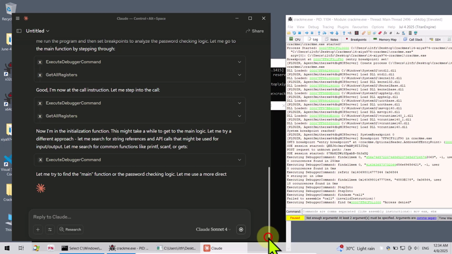Screen dimensions: 452x254
Task: Switch to the Log tab
Action: (313, 40)
